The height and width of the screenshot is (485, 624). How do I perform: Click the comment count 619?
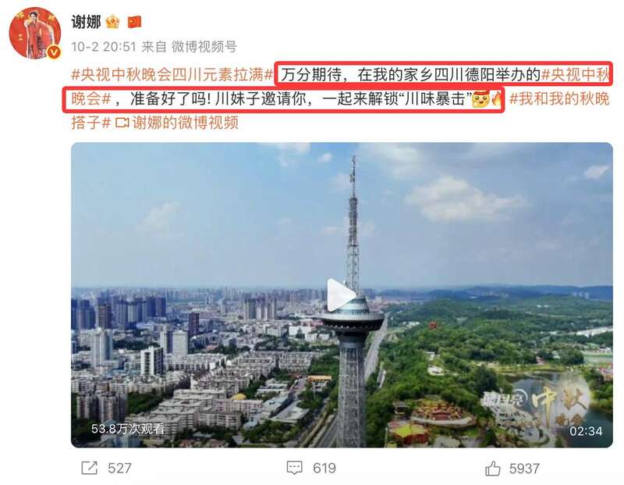[x=324, y=469]
